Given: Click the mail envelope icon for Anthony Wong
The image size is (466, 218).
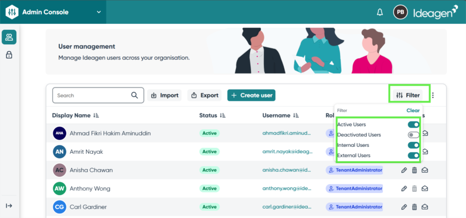Looking at the screenshot, I should point(425,189).
